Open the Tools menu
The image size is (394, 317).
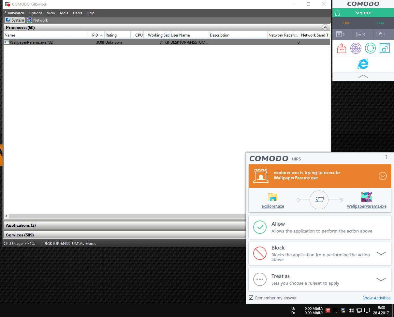tap(64, 13)
